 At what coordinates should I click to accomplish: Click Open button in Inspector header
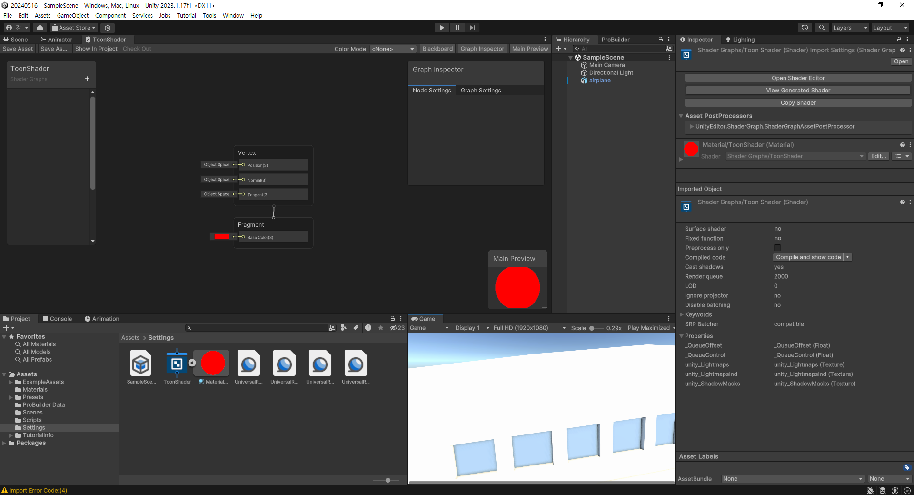901,61
